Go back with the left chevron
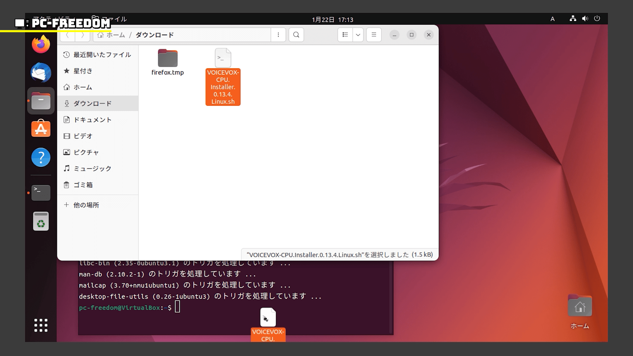Viewport: 633px width, 356px height. coord(68,35)
